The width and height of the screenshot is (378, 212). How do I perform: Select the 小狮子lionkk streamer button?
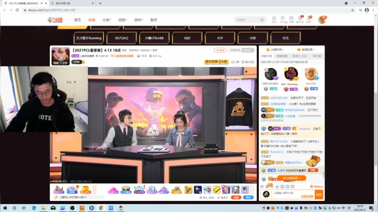154,38
